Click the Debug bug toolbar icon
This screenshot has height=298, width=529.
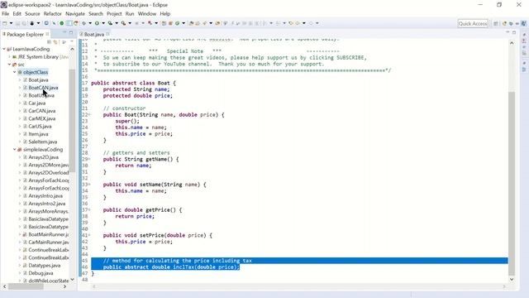[x=84, y=23]
